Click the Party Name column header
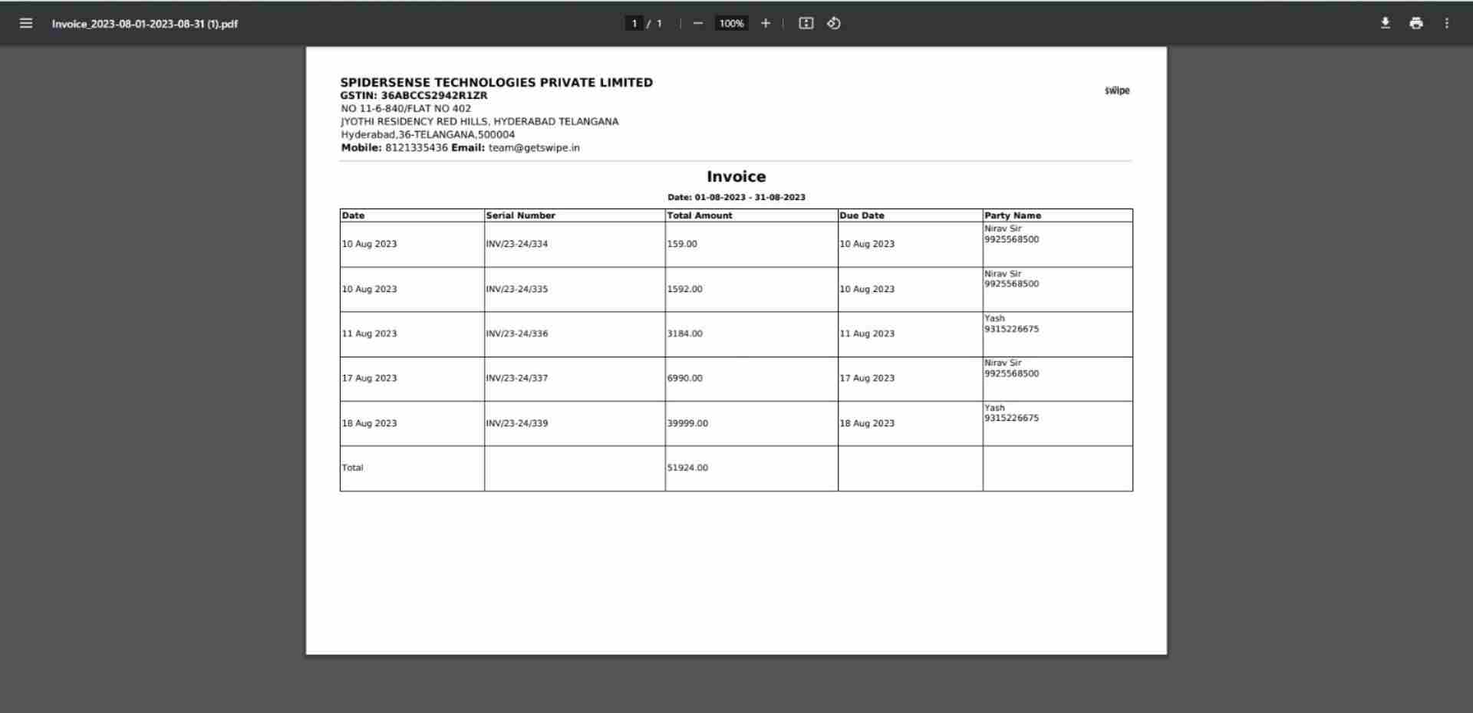The image size is (1473, 713). pos(1013,215)
